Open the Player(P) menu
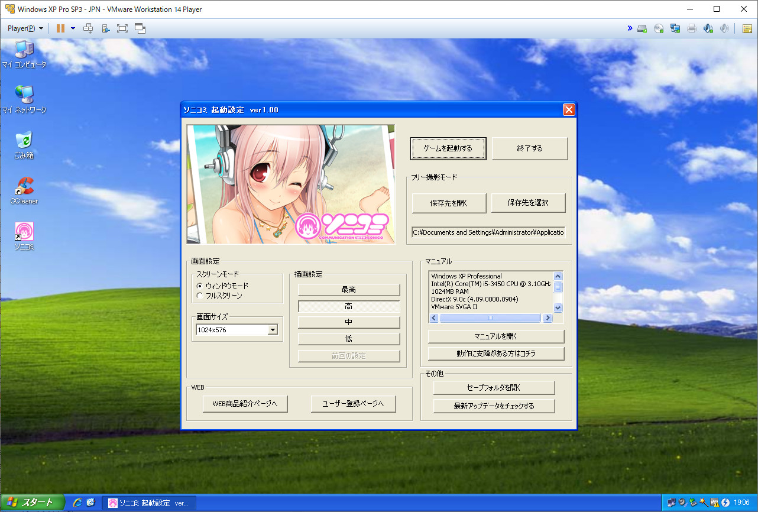This screenshot has height=512, width=758. (25, 28)
